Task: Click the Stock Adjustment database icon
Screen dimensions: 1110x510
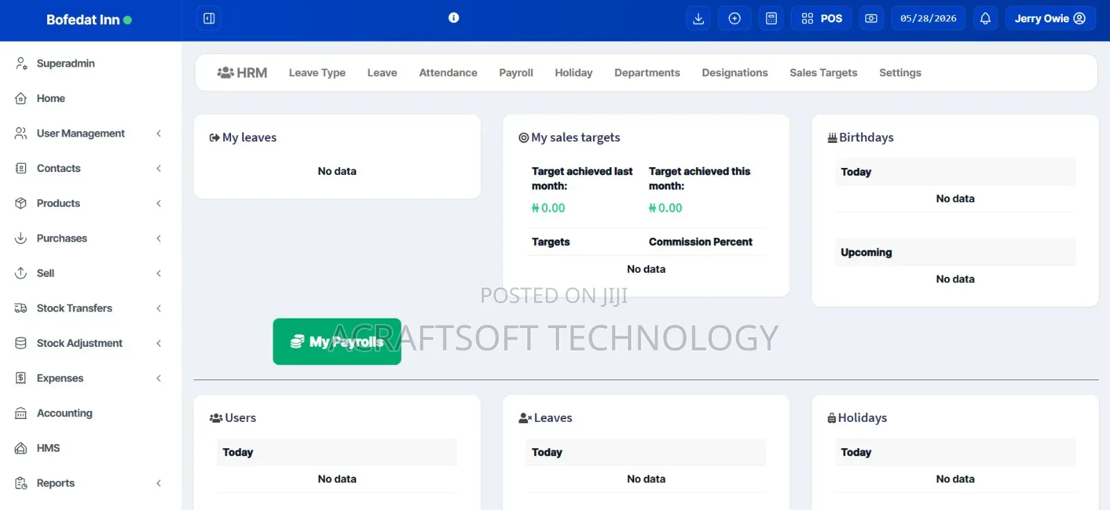Action: (22, 343)
